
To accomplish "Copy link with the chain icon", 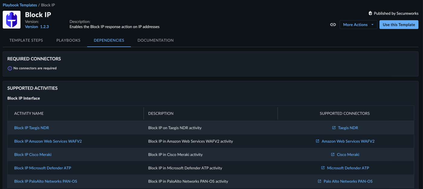I will [333, 24].
